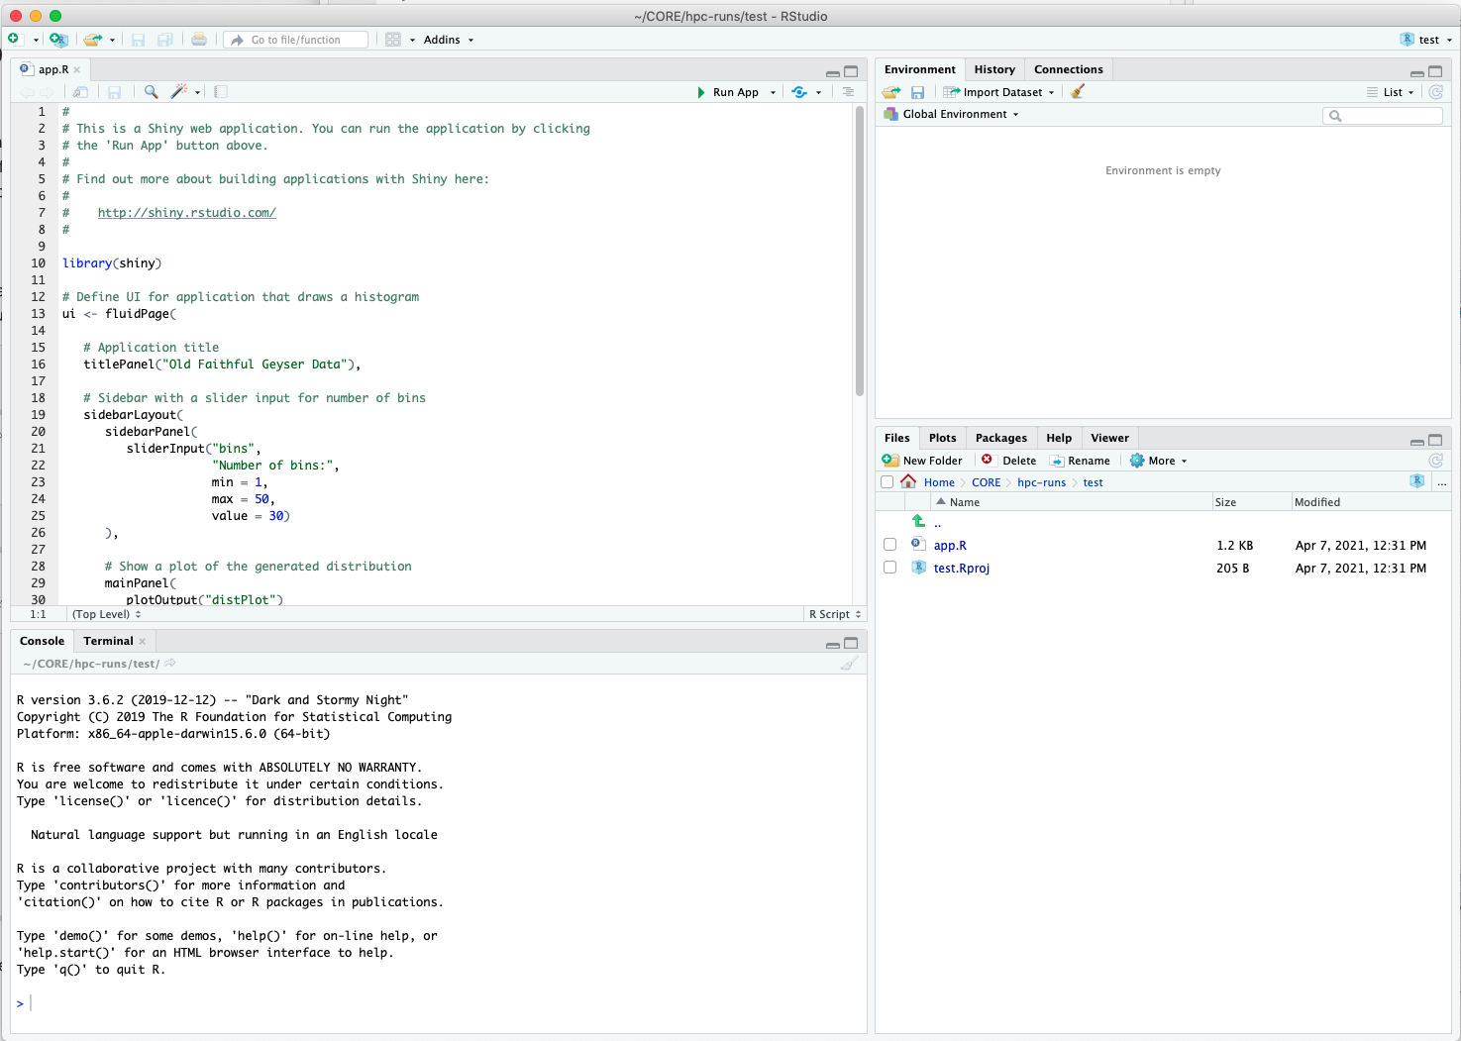Click the broom icon to clear environment
1461x1041 pixels.
tap(1078, 92)
